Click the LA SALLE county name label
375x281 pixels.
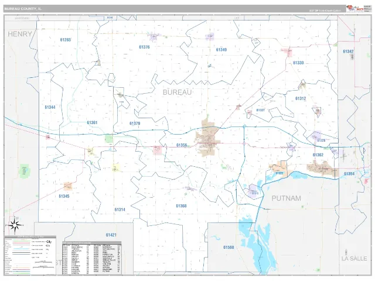[x=354, y=259]
